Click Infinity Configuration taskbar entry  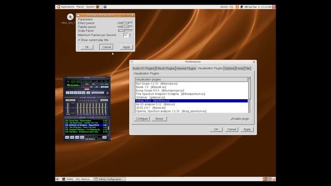[x=110, y=179]
